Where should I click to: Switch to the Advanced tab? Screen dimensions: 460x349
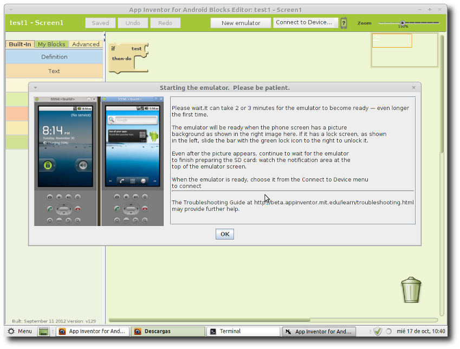(86, 44)
